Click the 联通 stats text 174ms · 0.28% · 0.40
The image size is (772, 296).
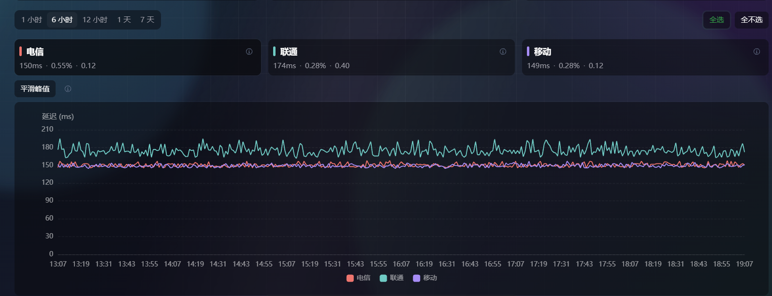coord(311,66)
